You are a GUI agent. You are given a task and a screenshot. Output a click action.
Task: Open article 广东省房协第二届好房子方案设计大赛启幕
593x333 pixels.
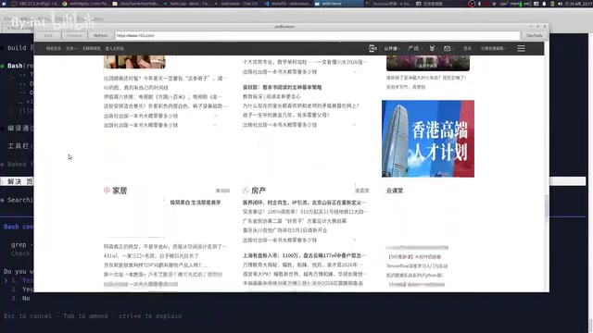tap(295, 221)
